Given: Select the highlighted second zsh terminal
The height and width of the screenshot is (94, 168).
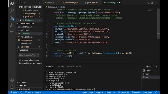Looking at the screenshot, I should [150, 77].
